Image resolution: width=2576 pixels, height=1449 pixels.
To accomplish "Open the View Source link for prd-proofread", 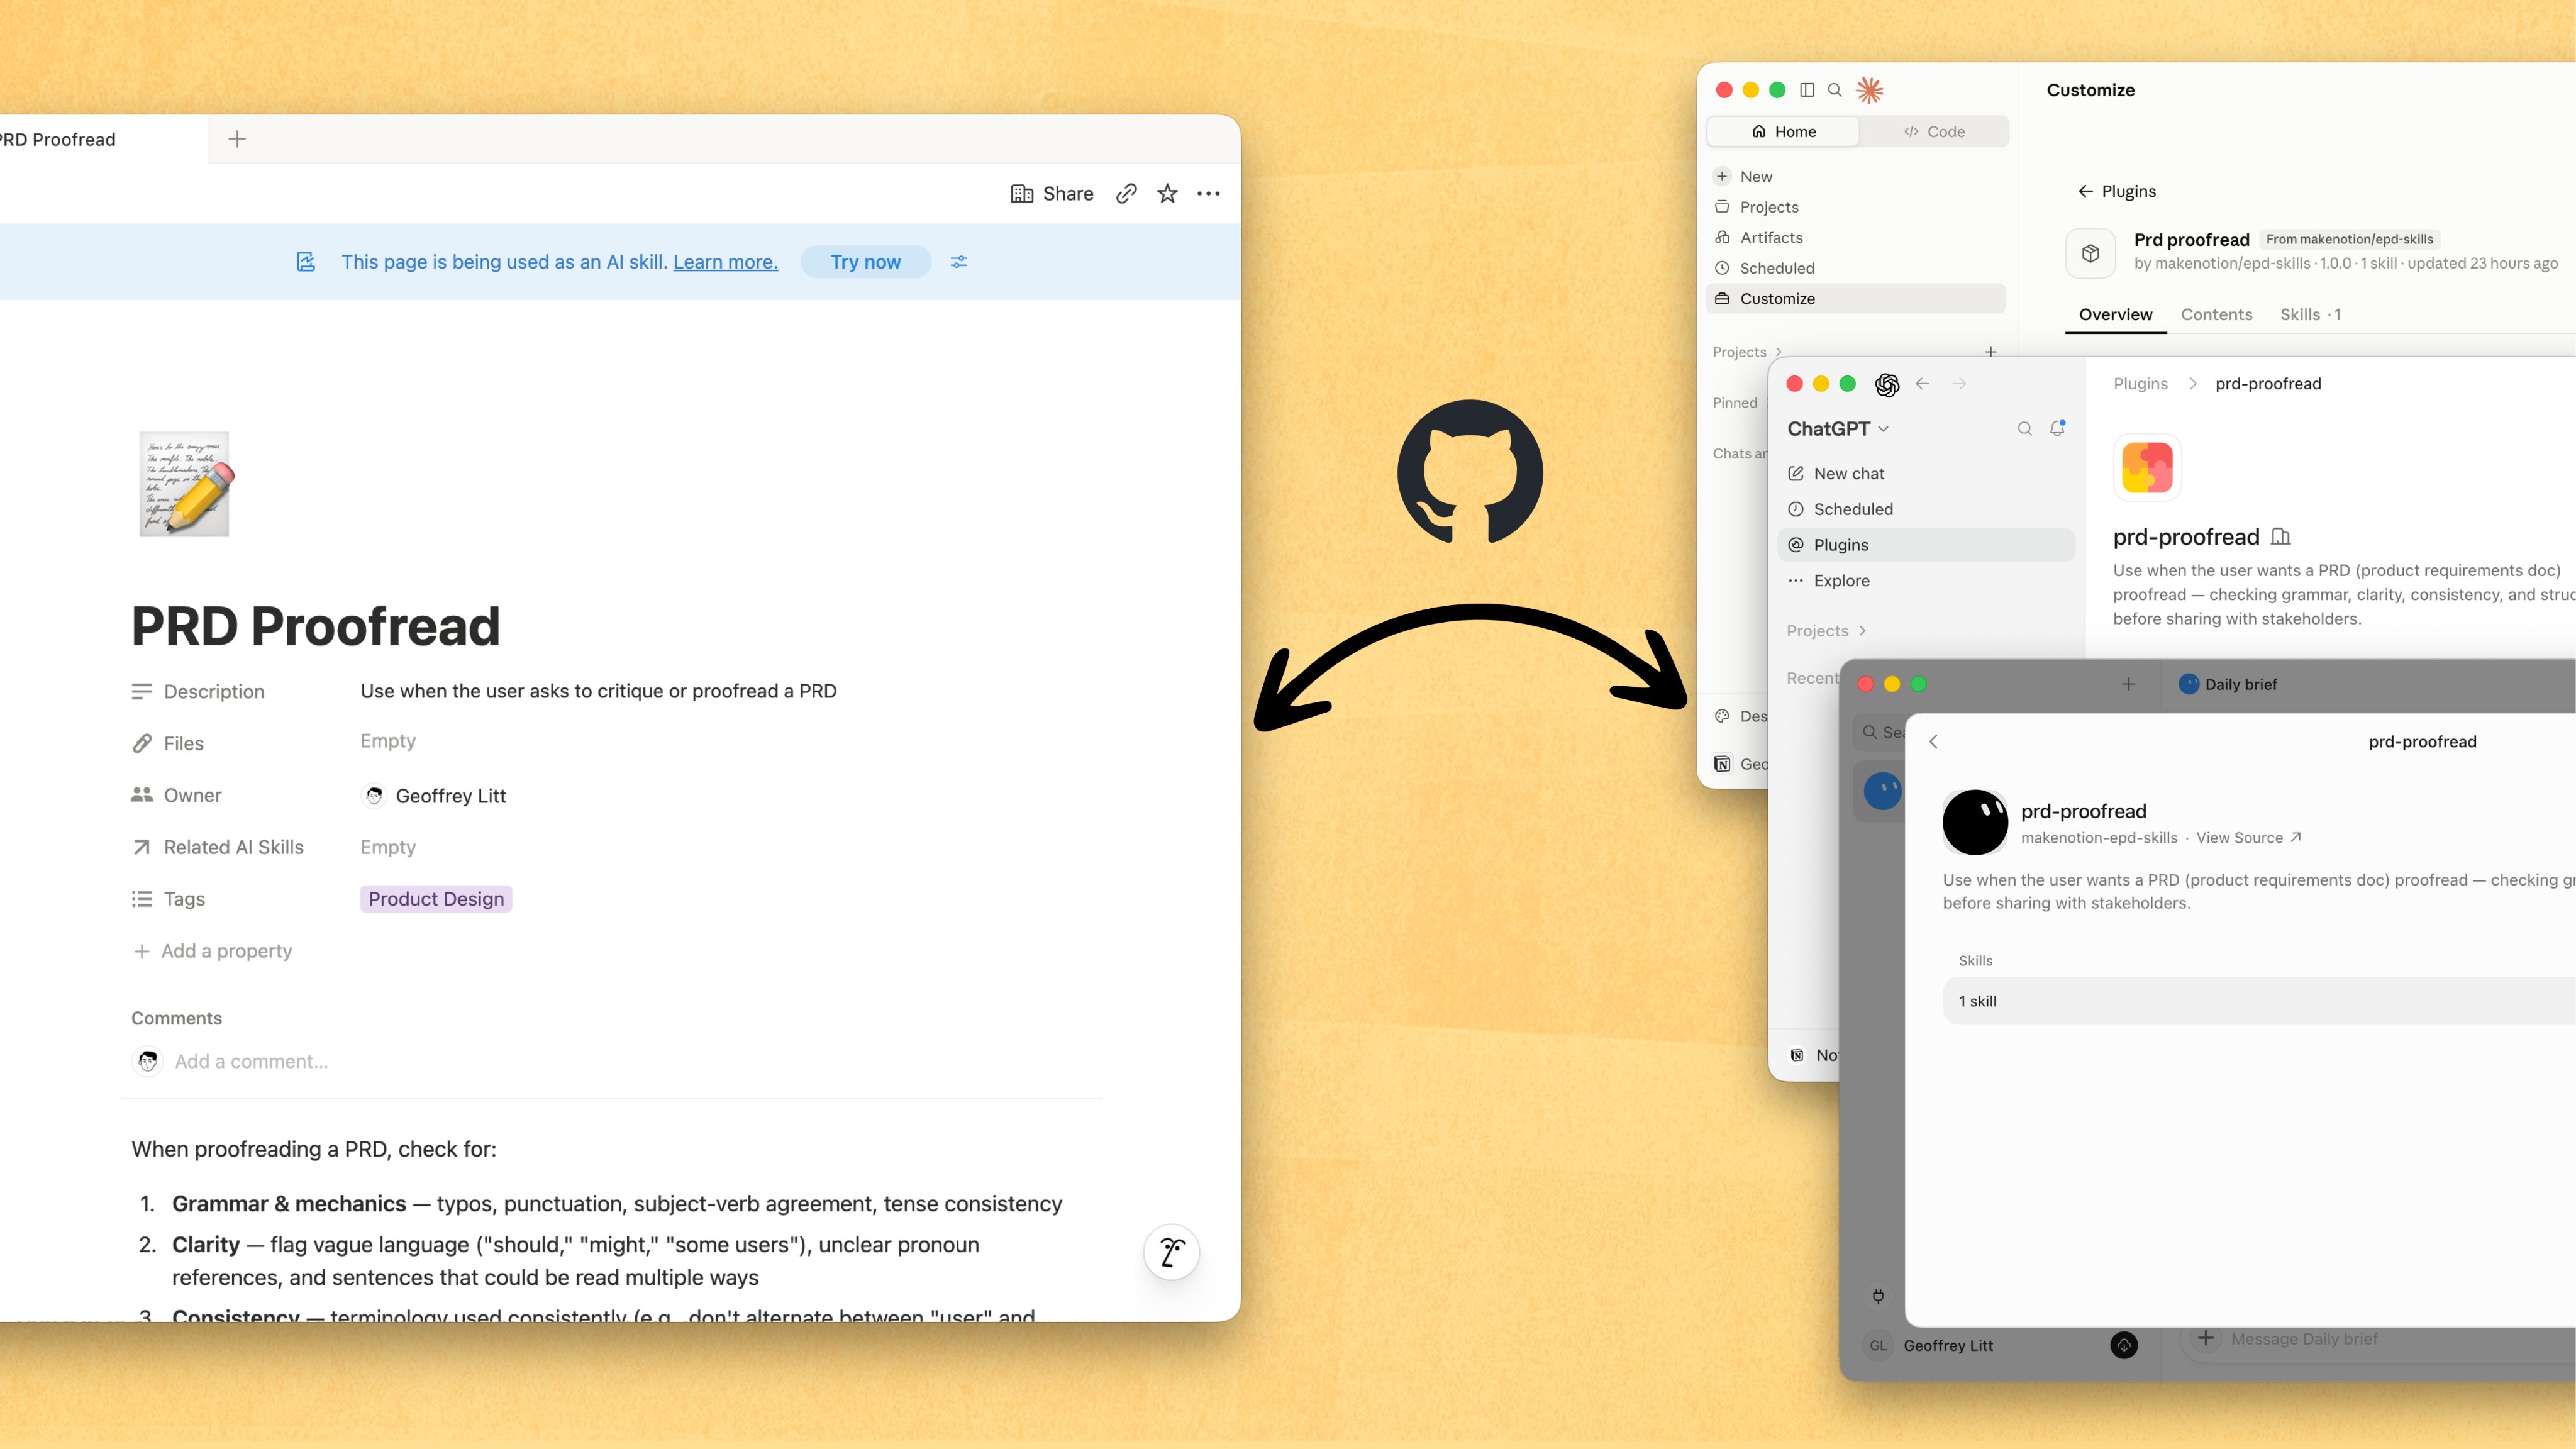I will pos(2249,838).
